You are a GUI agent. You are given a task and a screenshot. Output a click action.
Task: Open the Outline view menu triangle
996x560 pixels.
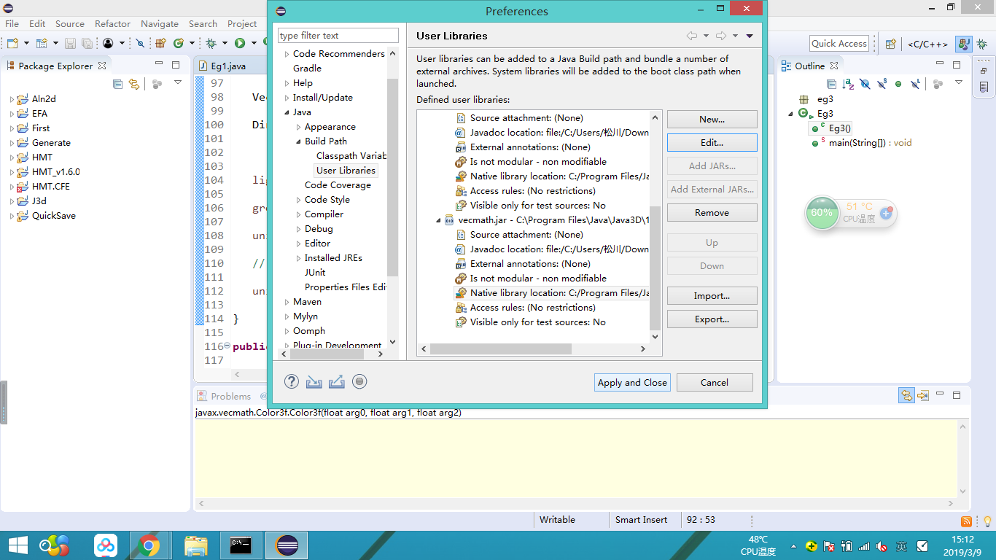coord(957,84)
